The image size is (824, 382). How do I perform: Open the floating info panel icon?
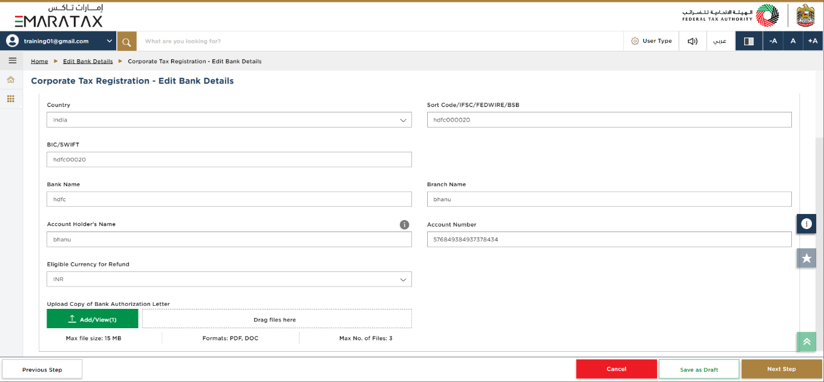806,224
